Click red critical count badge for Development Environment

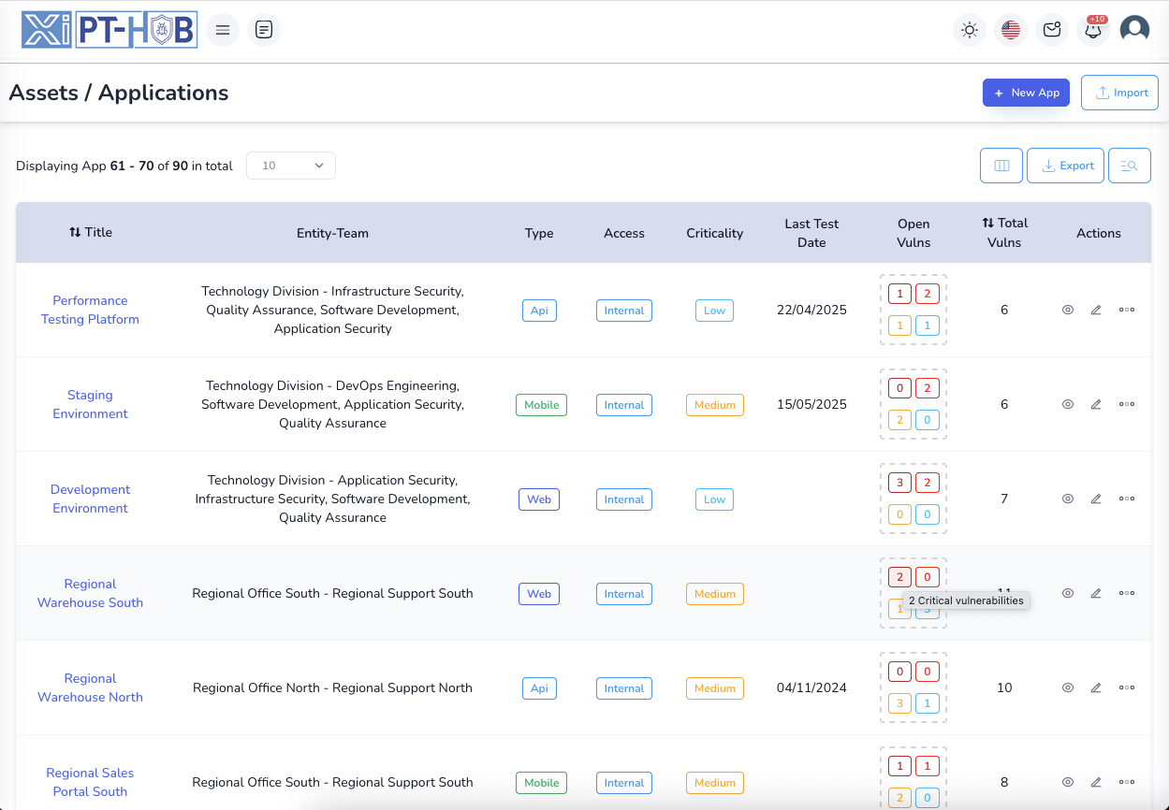click(899, 483)
